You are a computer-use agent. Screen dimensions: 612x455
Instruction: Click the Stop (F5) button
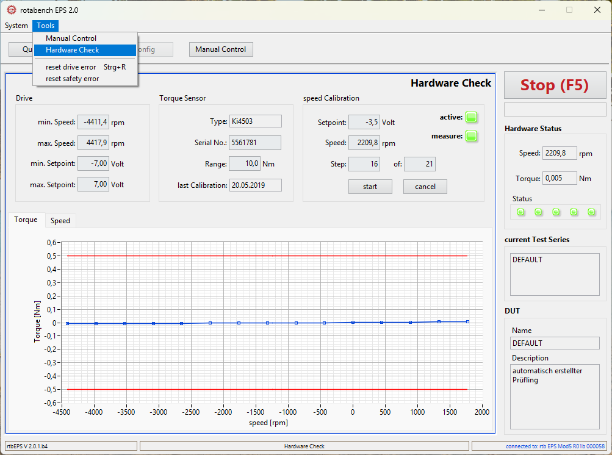click(x=554, y=85)
